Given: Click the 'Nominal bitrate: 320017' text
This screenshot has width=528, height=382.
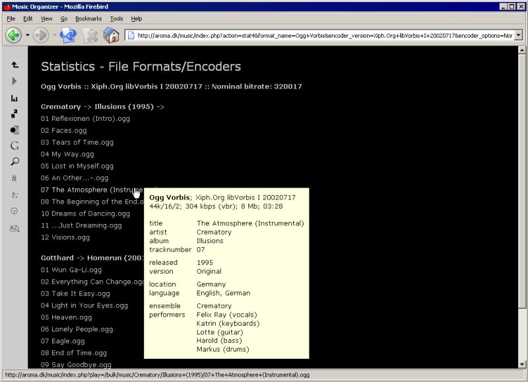Looking at the screenshot, I should coord(257,87).
